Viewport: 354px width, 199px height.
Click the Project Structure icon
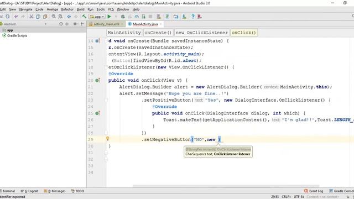pyautogui.click(x=176, y=17)
